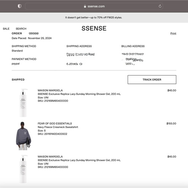Select the SHIPPED status heading
188x188 pixels.
click(x=18, y=80)
